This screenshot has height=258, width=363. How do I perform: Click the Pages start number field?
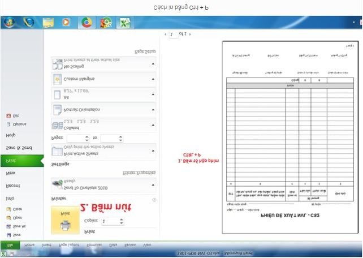click(75, 139)
